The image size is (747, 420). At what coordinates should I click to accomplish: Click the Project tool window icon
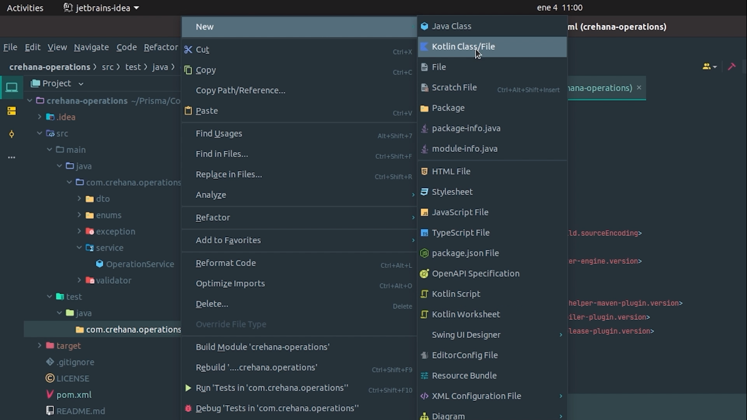11,87
